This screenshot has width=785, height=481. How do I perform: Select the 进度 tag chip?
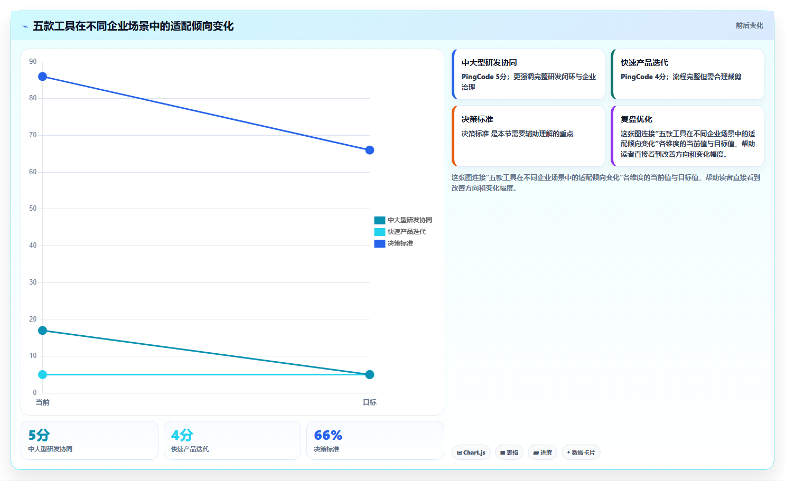(x=543, y=452)
